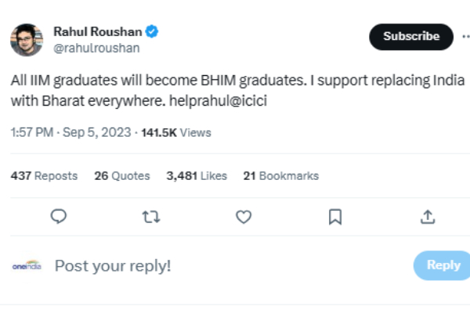Click the oneindia reply avatar
The width and height of the screenshot is (470, 313).
26,265
